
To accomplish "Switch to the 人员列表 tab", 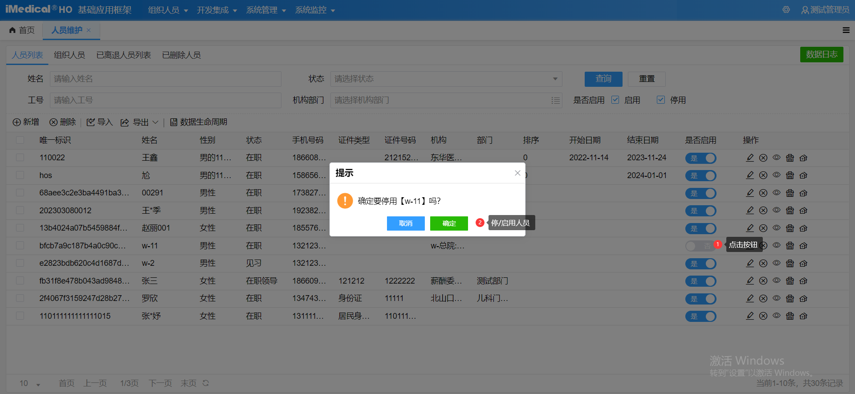I will tap(27, 55).
